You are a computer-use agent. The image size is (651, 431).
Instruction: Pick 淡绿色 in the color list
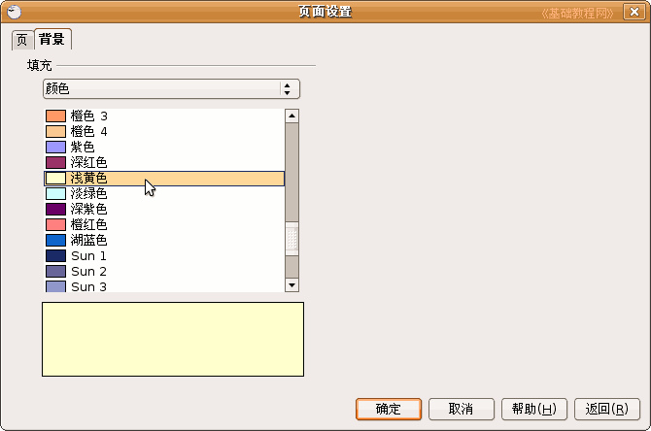[x=88, y=194]
